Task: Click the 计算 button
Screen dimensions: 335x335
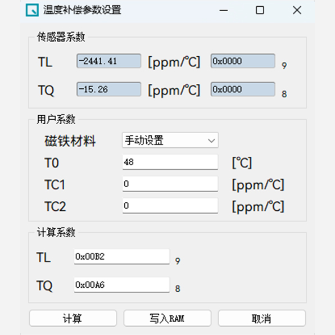Action: click(73, 318)
